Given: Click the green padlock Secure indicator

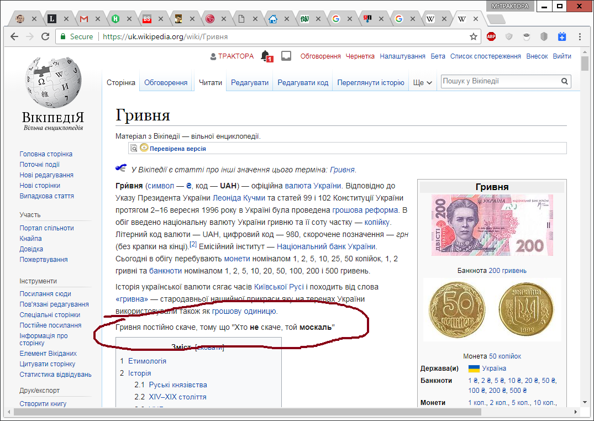Looking at the screenshot, I should pyautogui.click(x=76, y=37).
